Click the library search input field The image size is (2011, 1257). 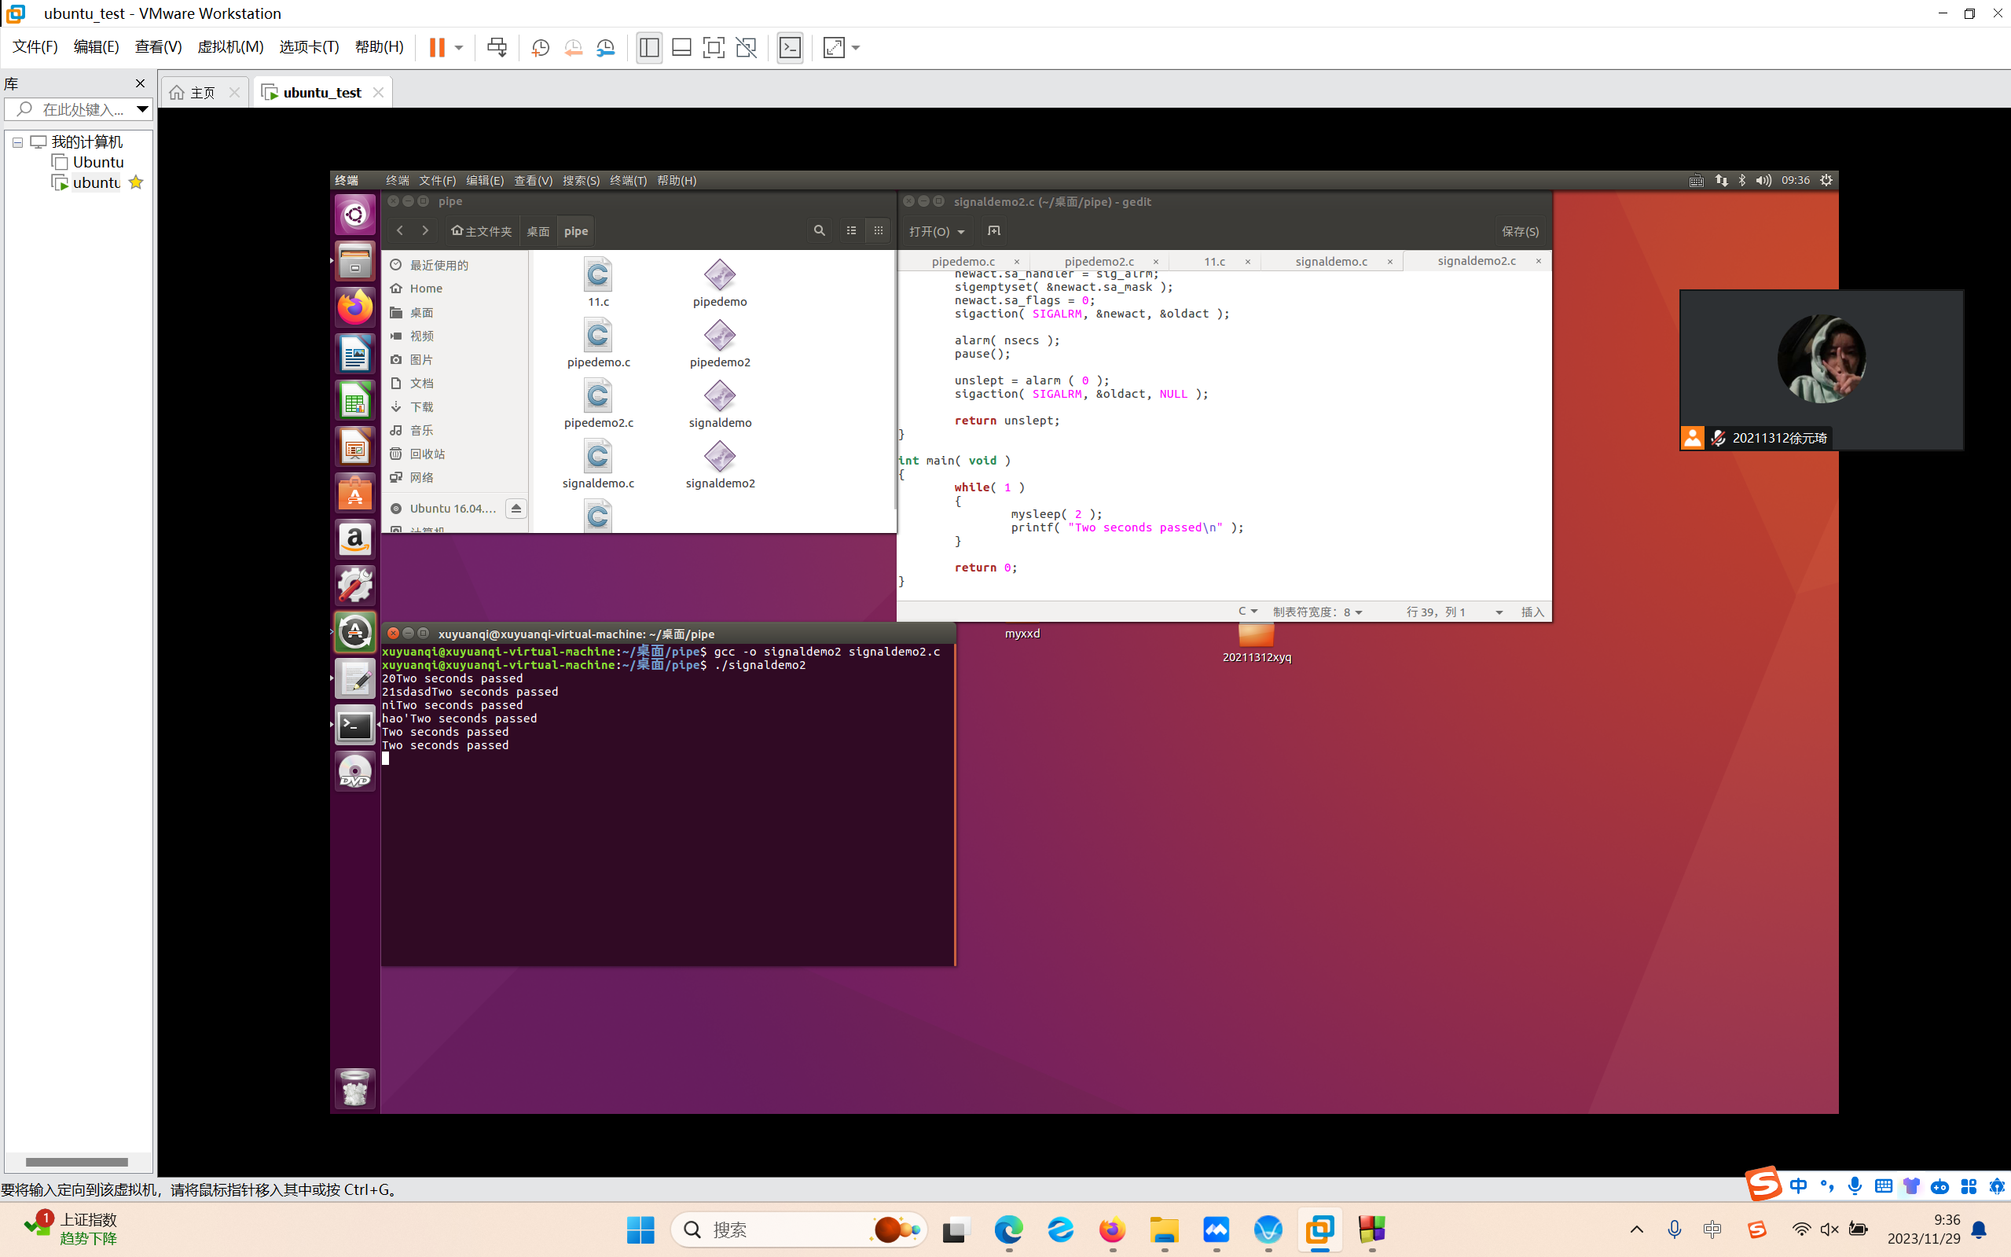tap(83, 109)
